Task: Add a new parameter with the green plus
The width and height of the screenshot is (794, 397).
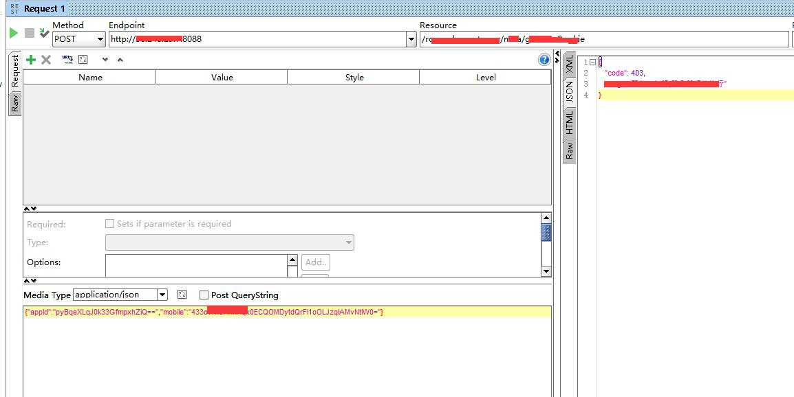Action: click(x=31, y=60)
